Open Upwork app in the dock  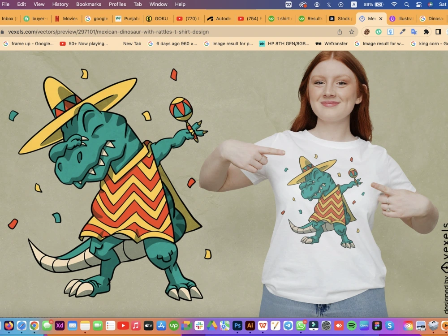(x=174, y=325)
